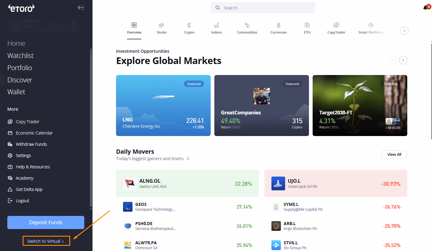This screenshot has width=432, height=251.
Task: Open the Smart Portfolios tab
Action: 371,28
